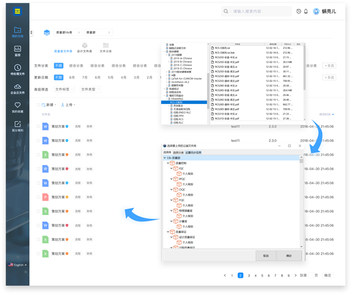The height and width of the screenshot is (294, 351).
Task: Open the 文件类型 dropdown filter
Action: 90,89
